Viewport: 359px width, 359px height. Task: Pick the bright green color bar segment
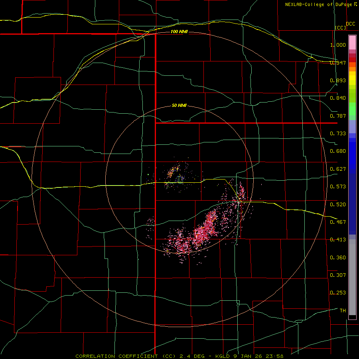(352, 109)
